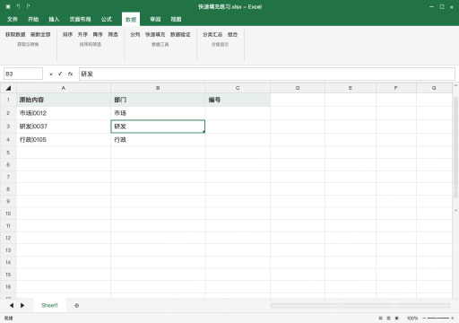Click the vertical scrollbar down arrow
This screenshot has width=459, height=323.
455,210
